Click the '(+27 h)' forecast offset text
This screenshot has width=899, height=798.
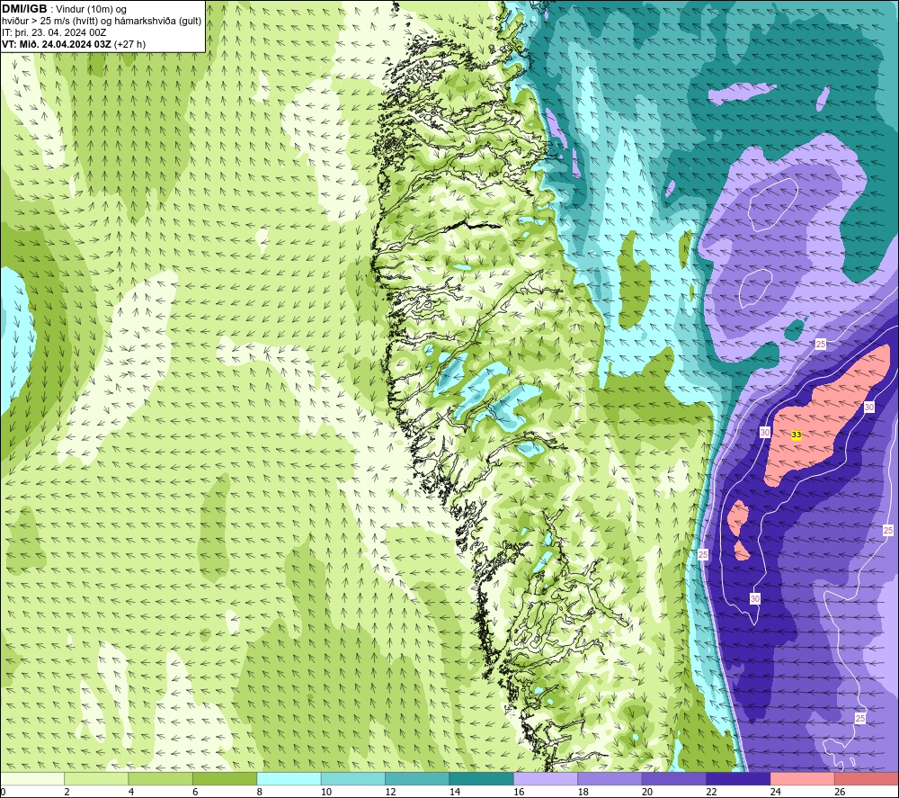pyautogui.click(x=130, y=44)
